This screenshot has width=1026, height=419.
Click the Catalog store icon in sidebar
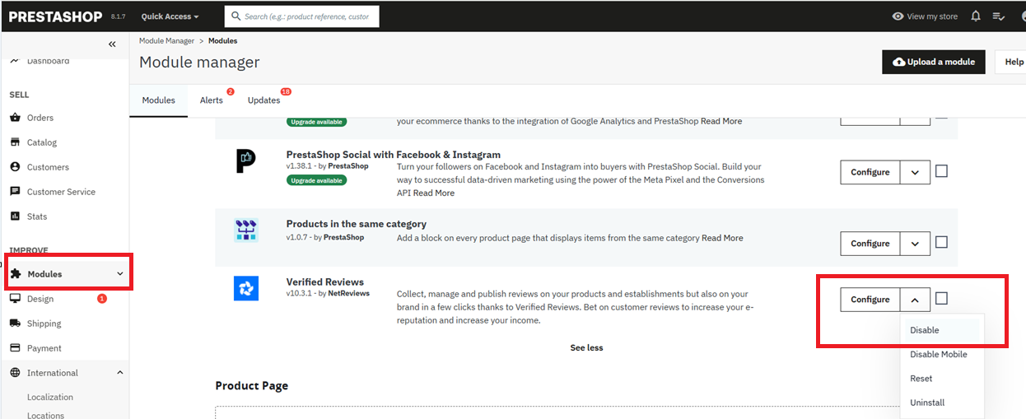(x=15, y=142)
